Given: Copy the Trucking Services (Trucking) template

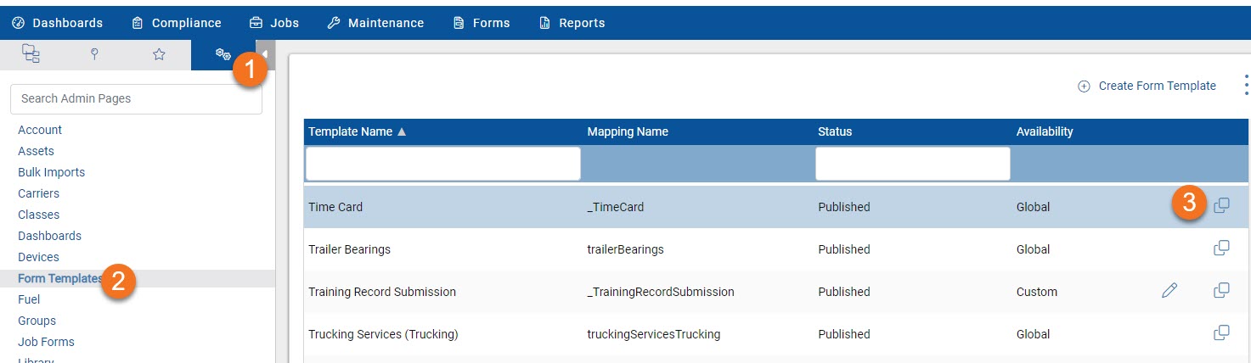Looking at the screenshot, I should point(1221,332).
